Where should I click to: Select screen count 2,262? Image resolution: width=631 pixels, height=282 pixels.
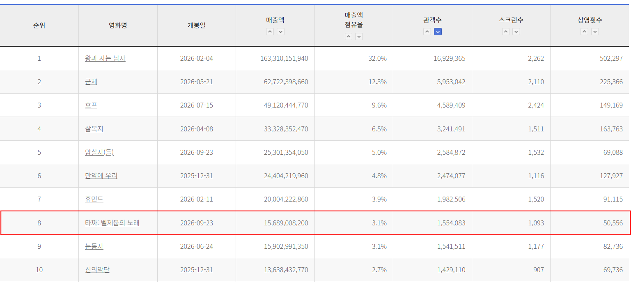click(x=536, y=58)
